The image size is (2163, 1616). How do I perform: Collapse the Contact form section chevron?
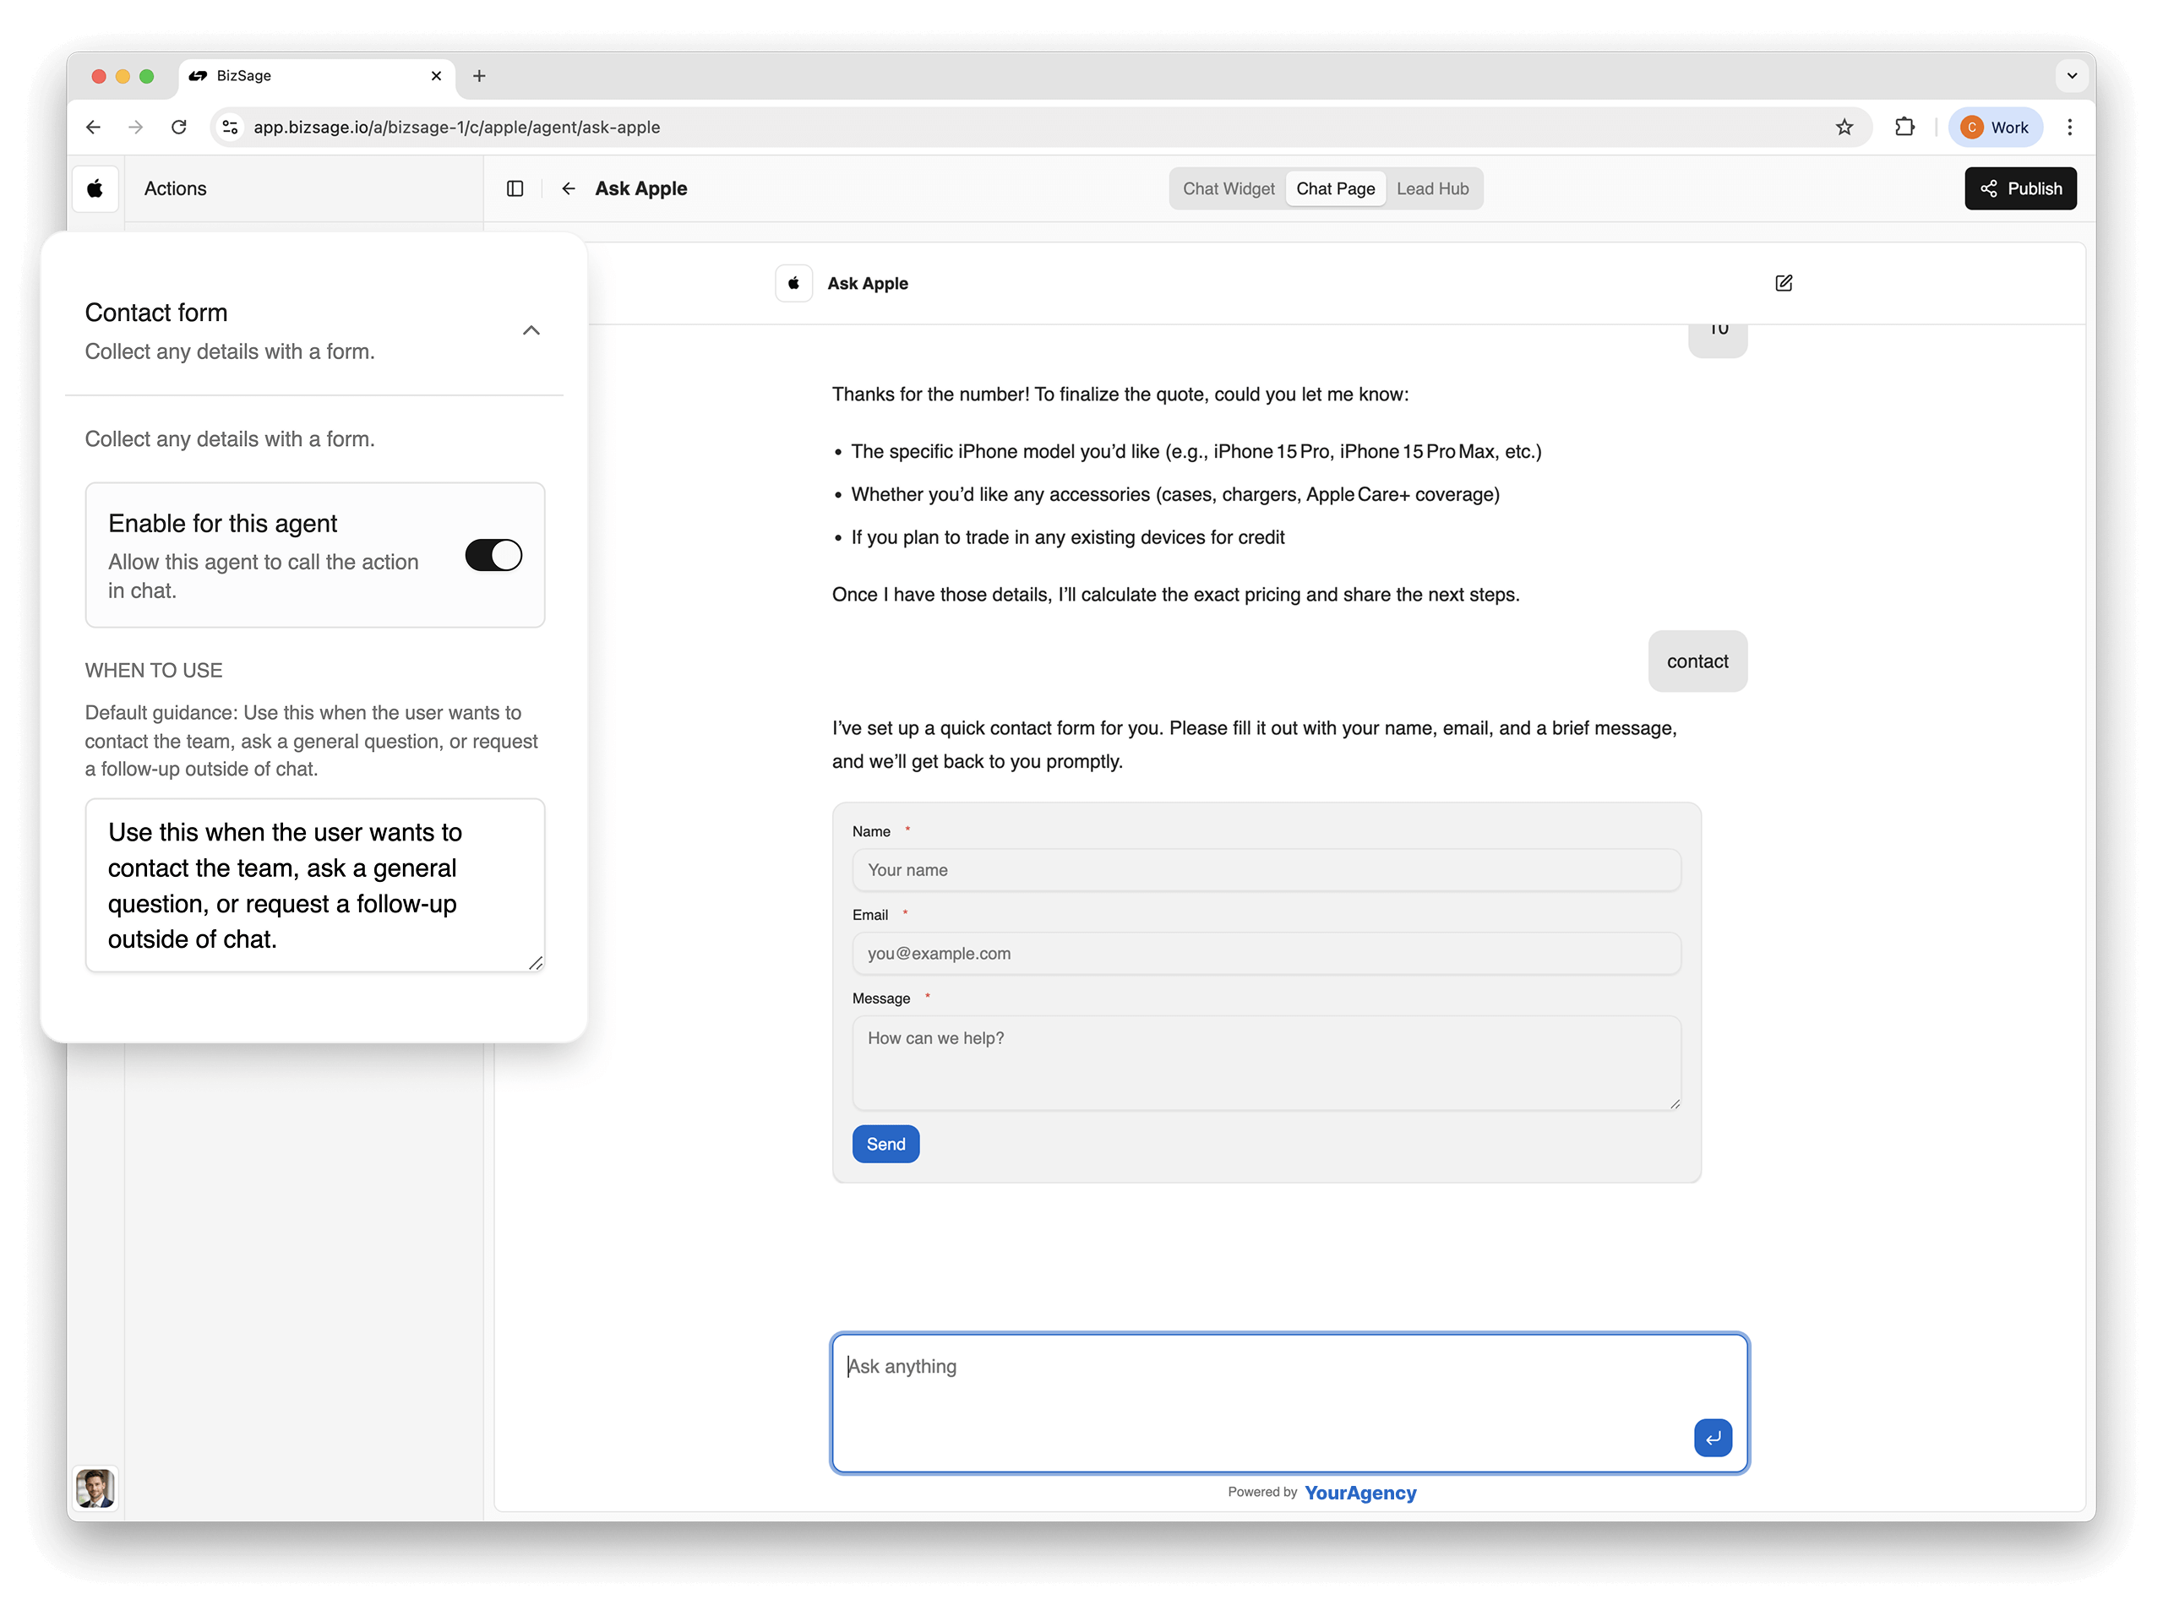531,330
